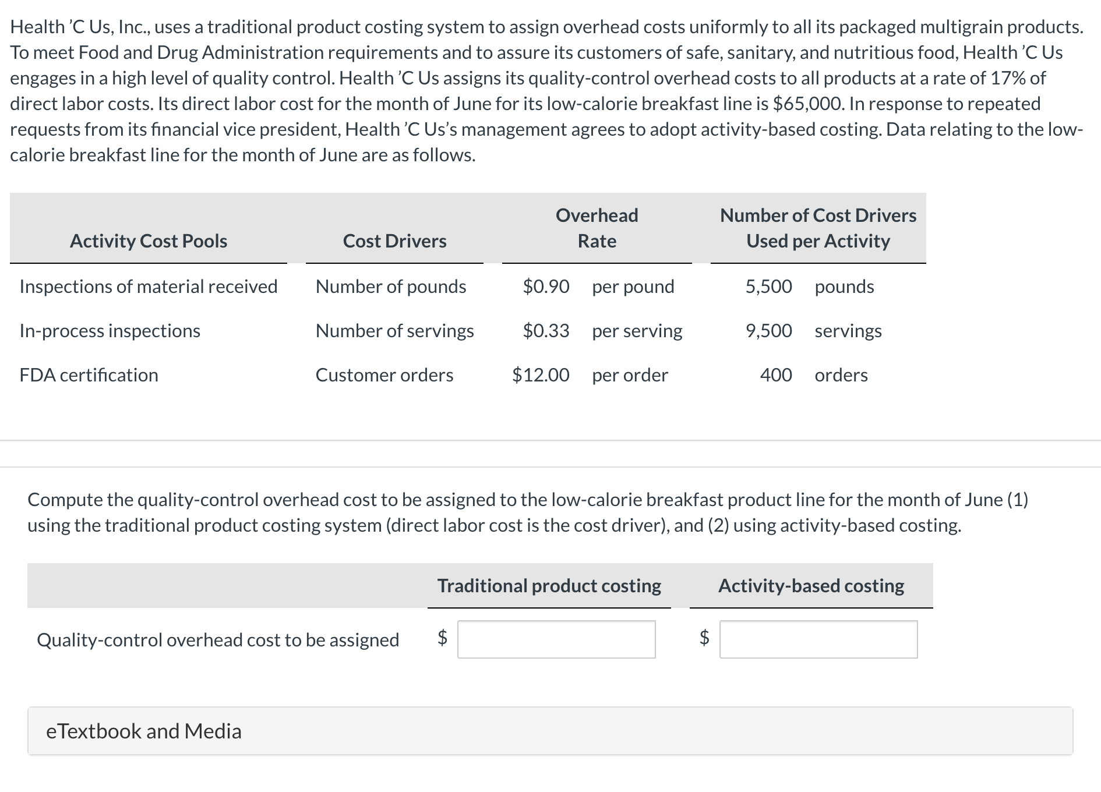
Task: Click the 9,500 servings quantity value
Action: click(769, 331)
